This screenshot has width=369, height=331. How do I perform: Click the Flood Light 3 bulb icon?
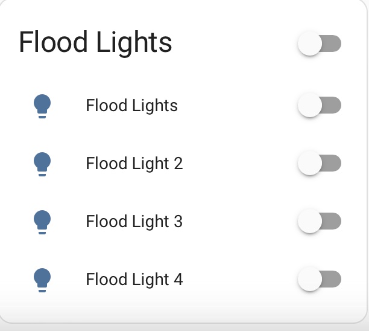pos(42,222)
